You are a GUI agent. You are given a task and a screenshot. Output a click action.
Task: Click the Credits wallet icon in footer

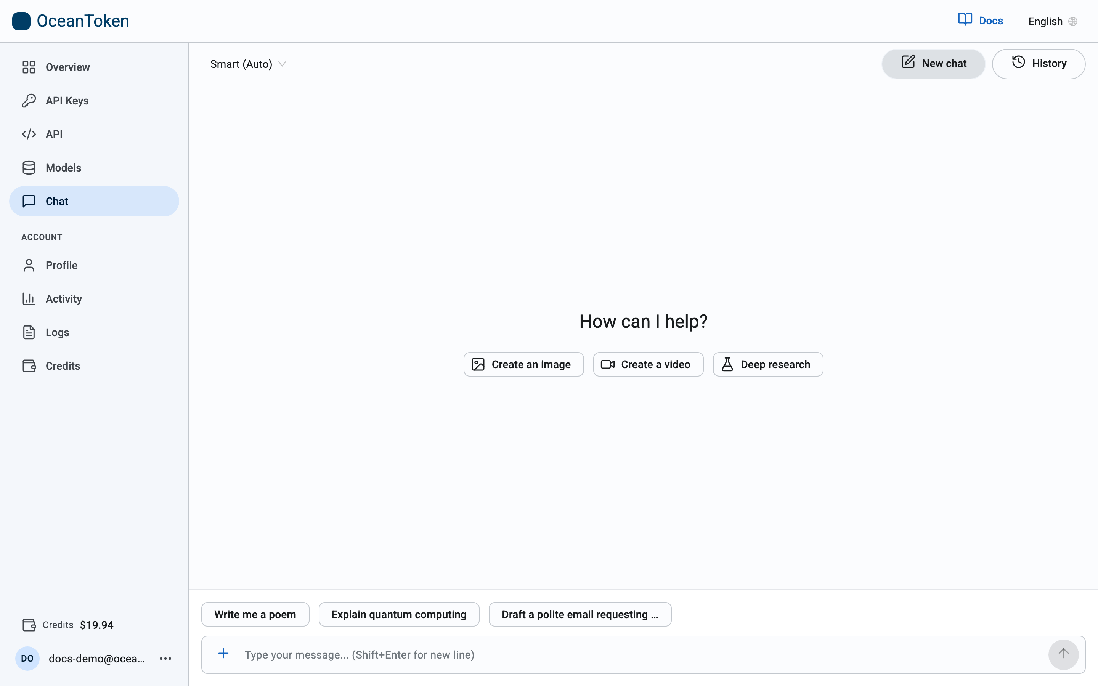[29, 625]
